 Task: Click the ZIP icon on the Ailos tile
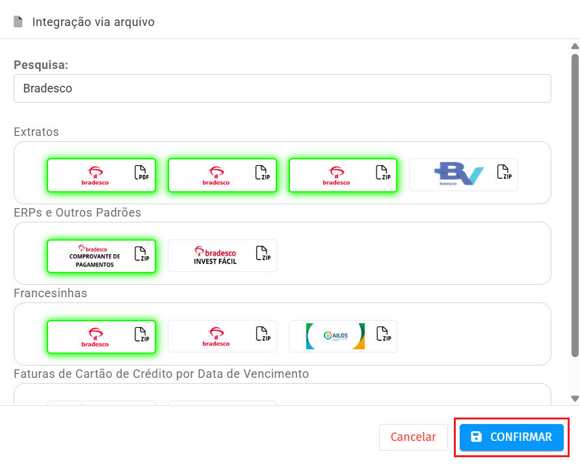coord(383,334)
